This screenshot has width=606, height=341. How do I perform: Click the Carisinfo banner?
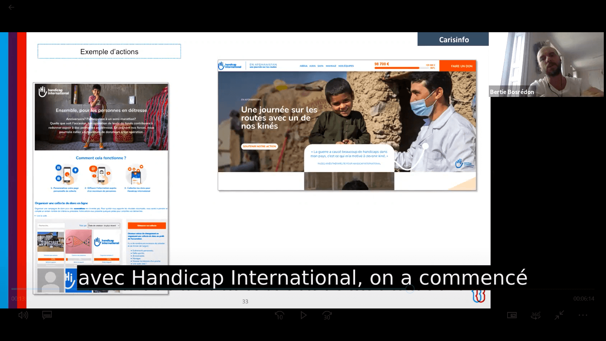tap(453, 39)
